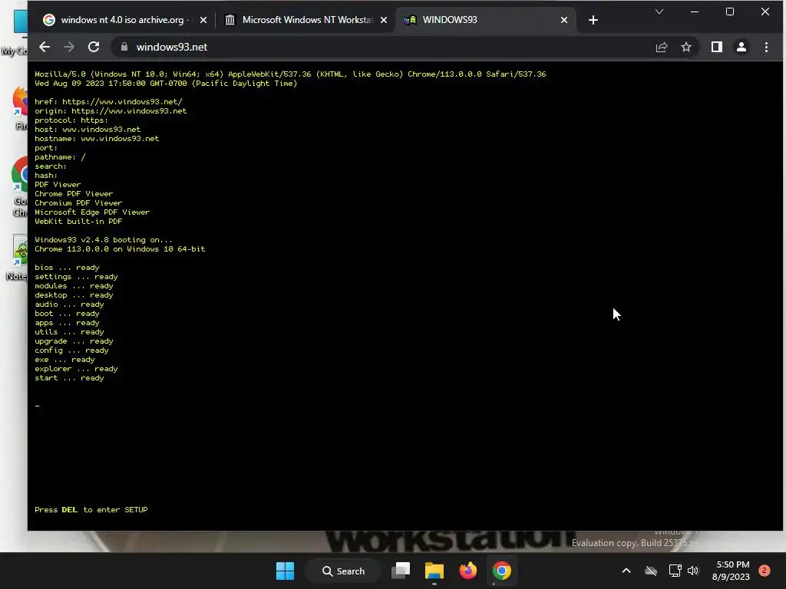
Task: Open Chrome three-dot menu
Action: pos(766,47)
